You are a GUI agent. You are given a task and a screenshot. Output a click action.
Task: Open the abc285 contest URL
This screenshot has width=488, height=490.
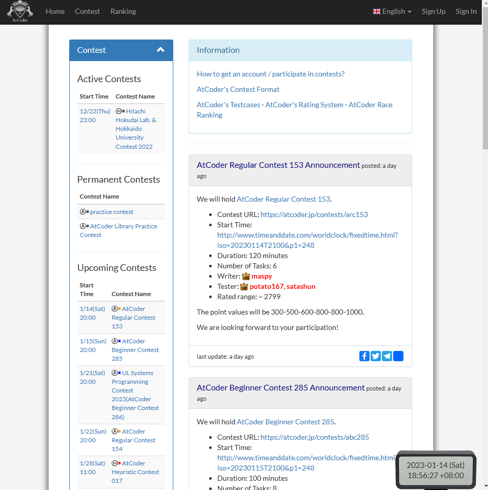(315, 437)
